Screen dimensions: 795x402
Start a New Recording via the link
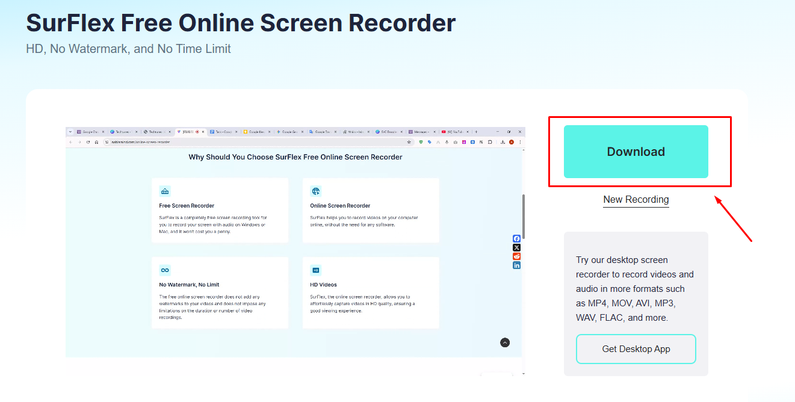click(636, 199)
